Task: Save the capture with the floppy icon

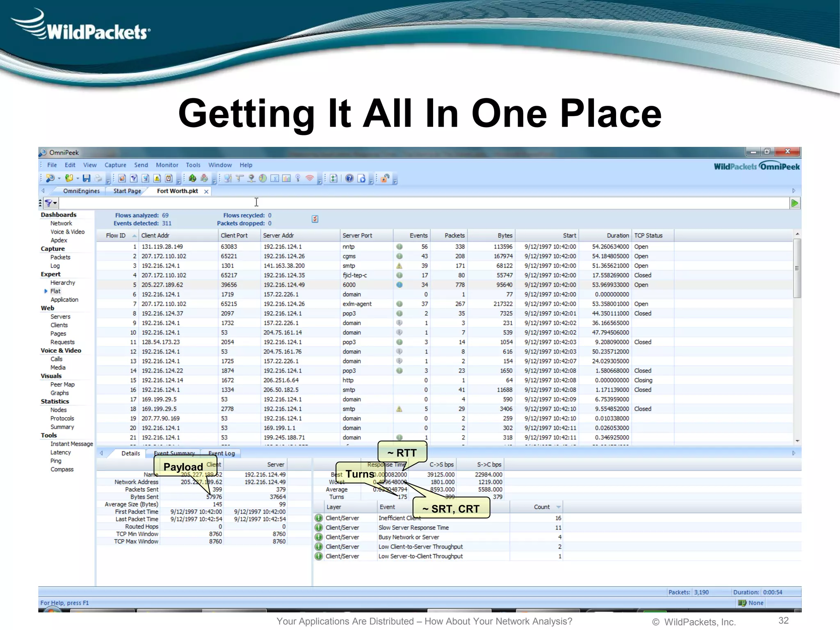Action: pos(86,178)
